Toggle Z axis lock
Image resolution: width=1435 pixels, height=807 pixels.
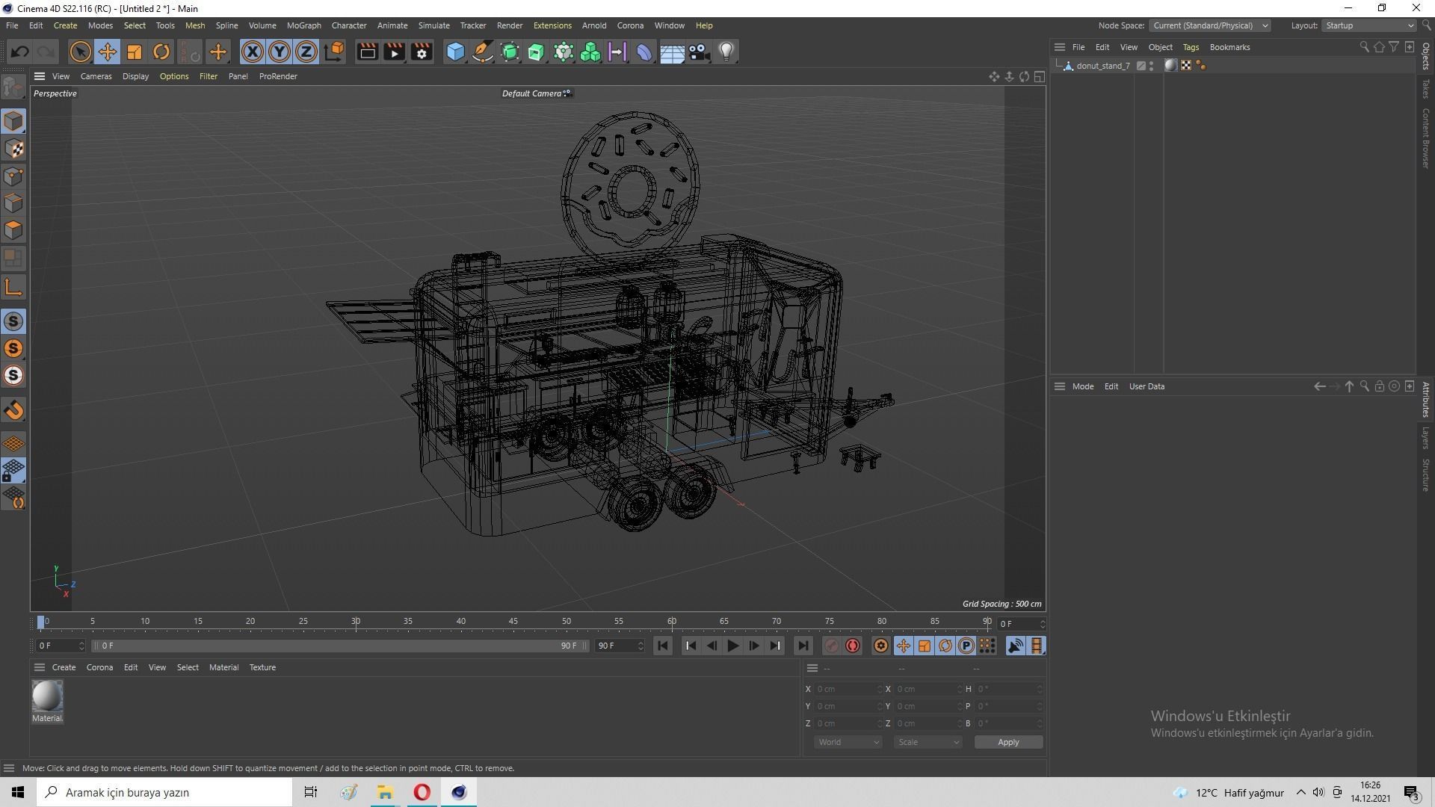(x=306, y=52)
